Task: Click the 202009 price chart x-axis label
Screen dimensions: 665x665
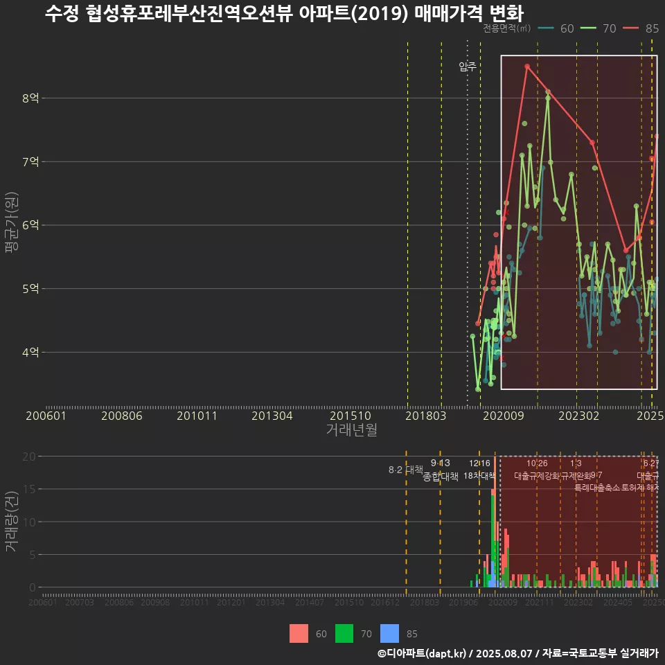Action: (504, 416)
